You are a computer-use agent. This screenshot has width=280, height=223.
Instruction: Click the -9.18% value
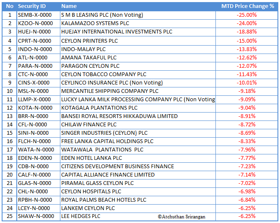[x=247, y=91]
